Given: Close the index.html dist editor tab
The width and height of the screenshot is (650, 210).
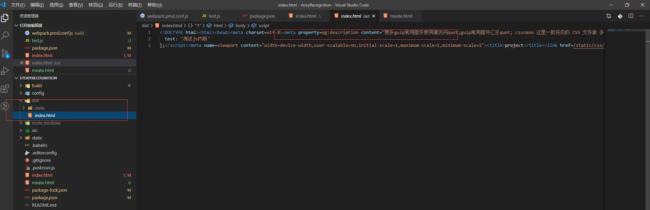Looking at the screenshot, I should coord(373,16).
